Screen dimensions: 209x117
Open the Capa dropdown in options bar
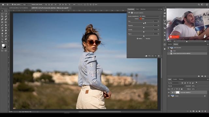pos(25,5)
